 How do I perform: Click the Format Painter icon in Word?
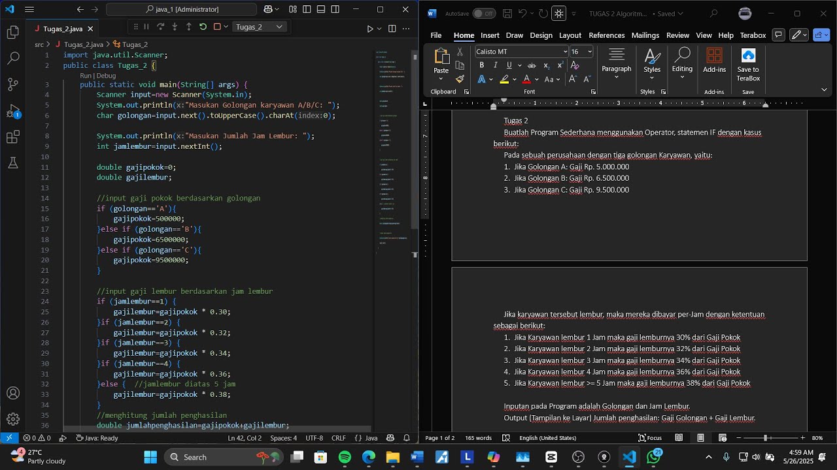(460, 79)
